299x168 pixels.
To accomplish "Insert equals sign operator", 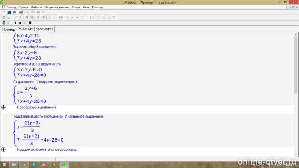I will pos(87,17).
